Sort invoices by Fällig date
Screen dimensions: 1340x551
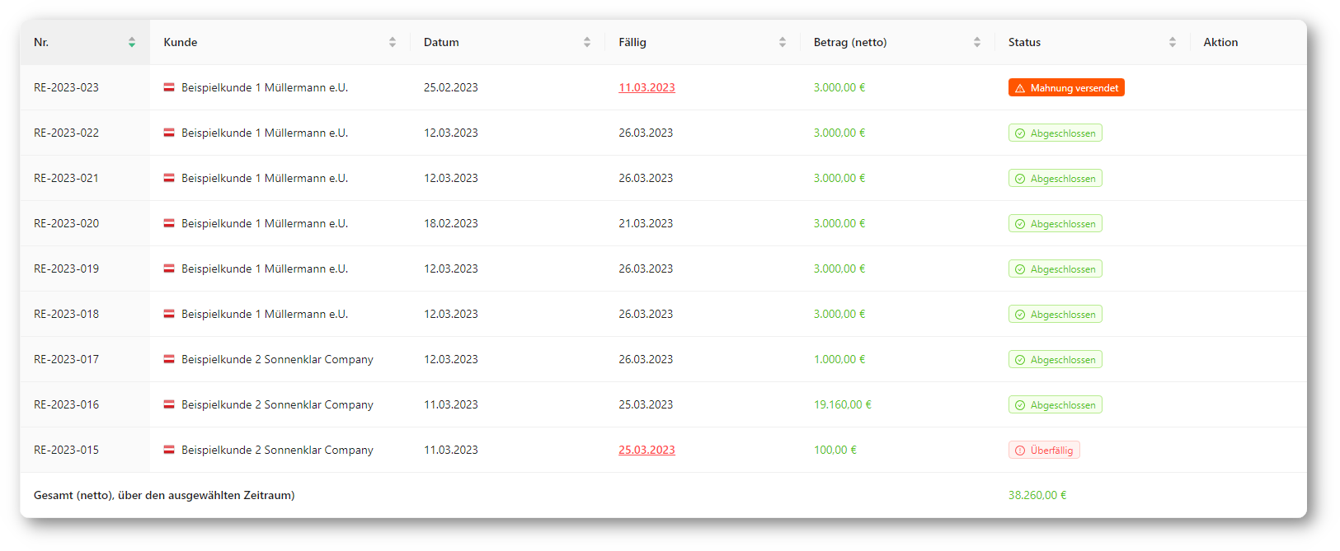(782, 42)
